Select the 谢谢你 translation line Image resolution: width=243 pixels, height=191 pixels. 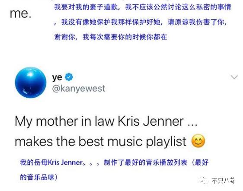[111, 37]
